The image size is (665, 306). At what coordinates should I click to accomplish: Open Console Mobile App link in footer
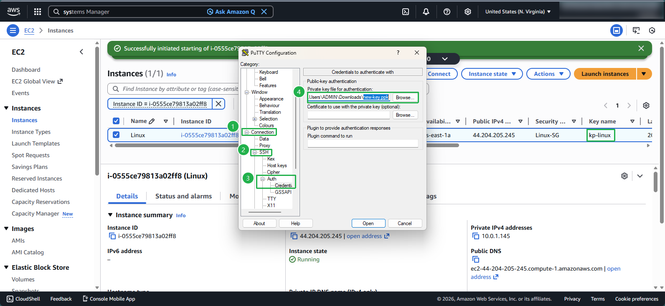coord(109,299)
